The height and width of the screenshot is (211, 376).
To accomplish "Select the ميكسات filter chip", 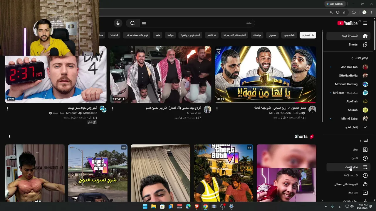I will 257,35.
